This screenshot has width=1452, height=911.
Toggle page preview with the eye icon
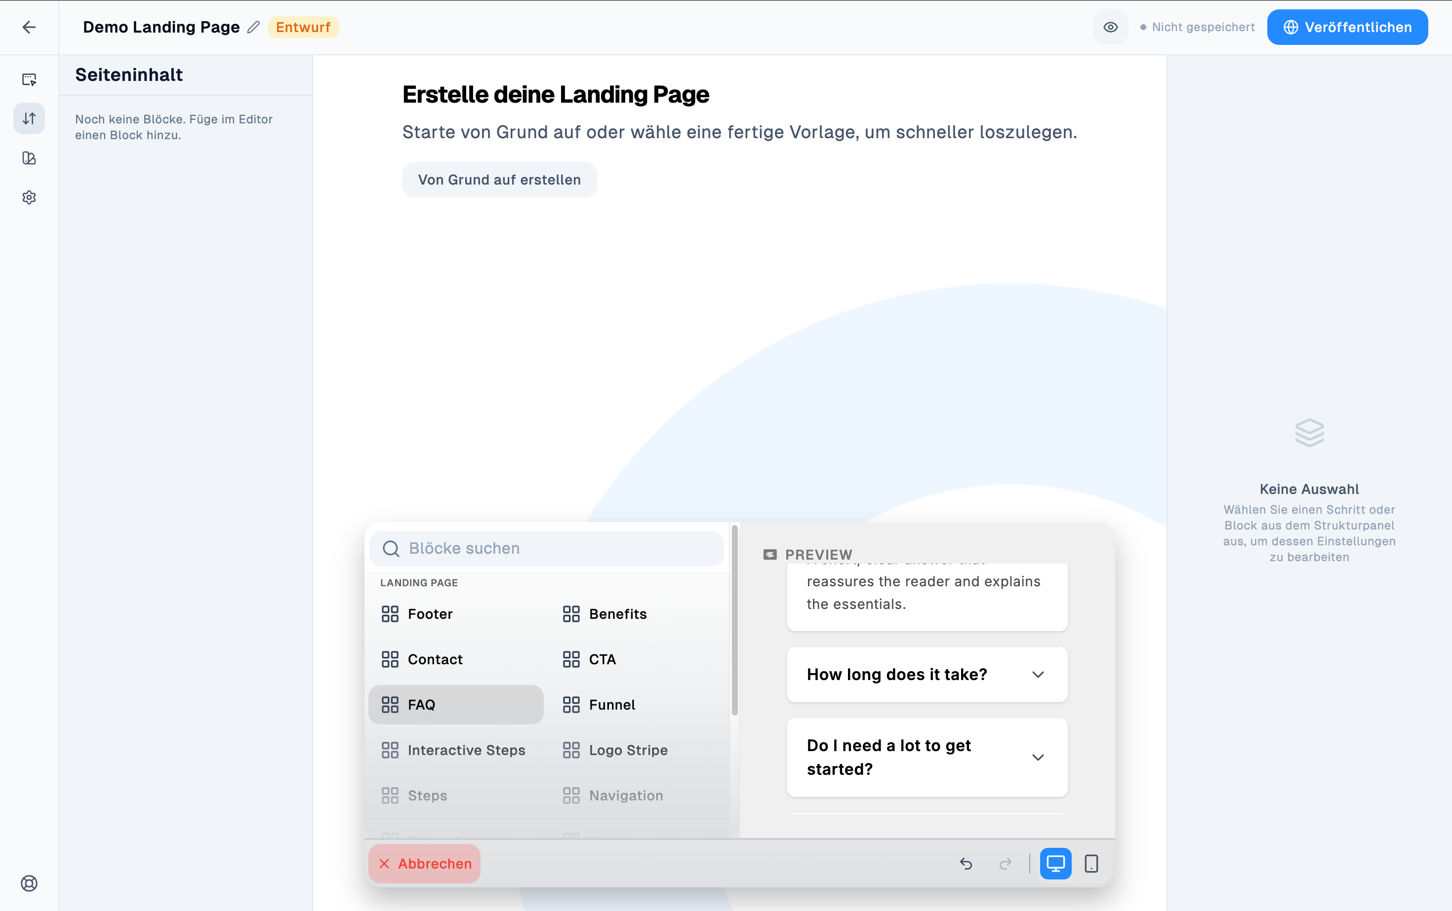click(1110, 27)
